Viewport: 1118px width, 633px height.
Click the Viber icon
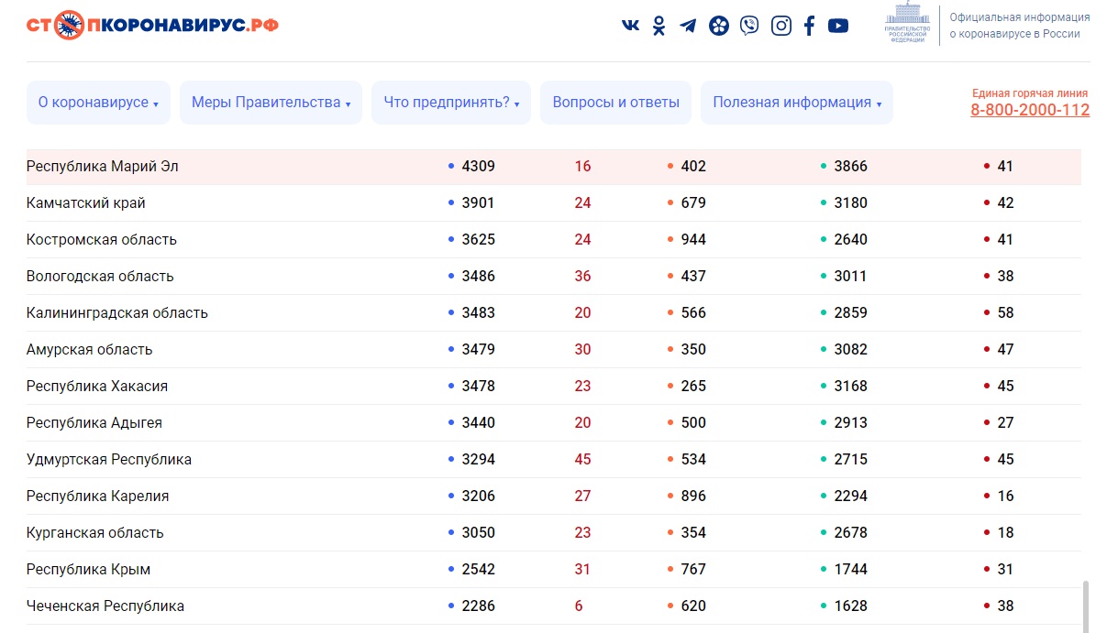[x=749, y=26]
